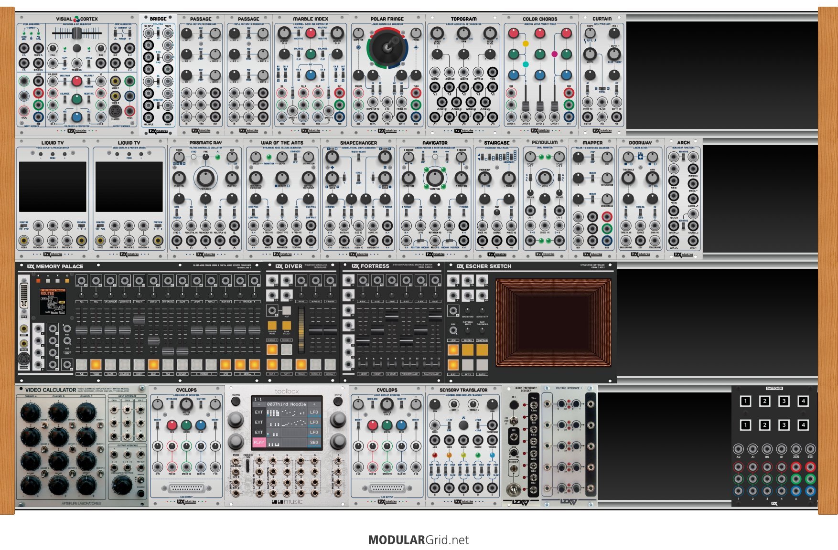Click the SPIN button on Memory Palace

[226, 365]
